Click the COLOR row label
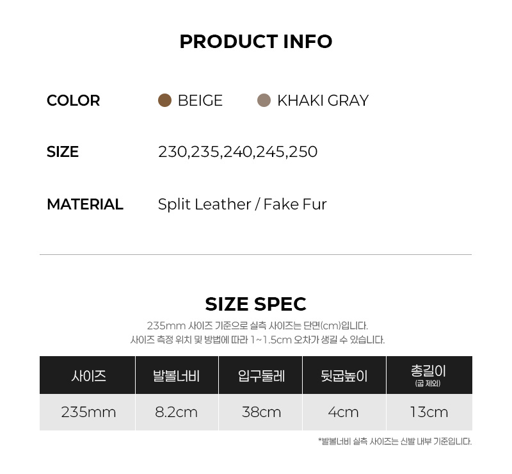The width and height of the screenshot is (512, 474). click(x=73, y=101)
